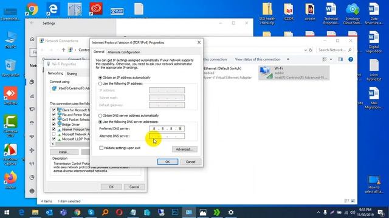The width and height of the screenshot is (389, 218).
Task: Open Sharing tab in Wi-Fi Properties
Action: pyautogui.click(x=72, y=74)
